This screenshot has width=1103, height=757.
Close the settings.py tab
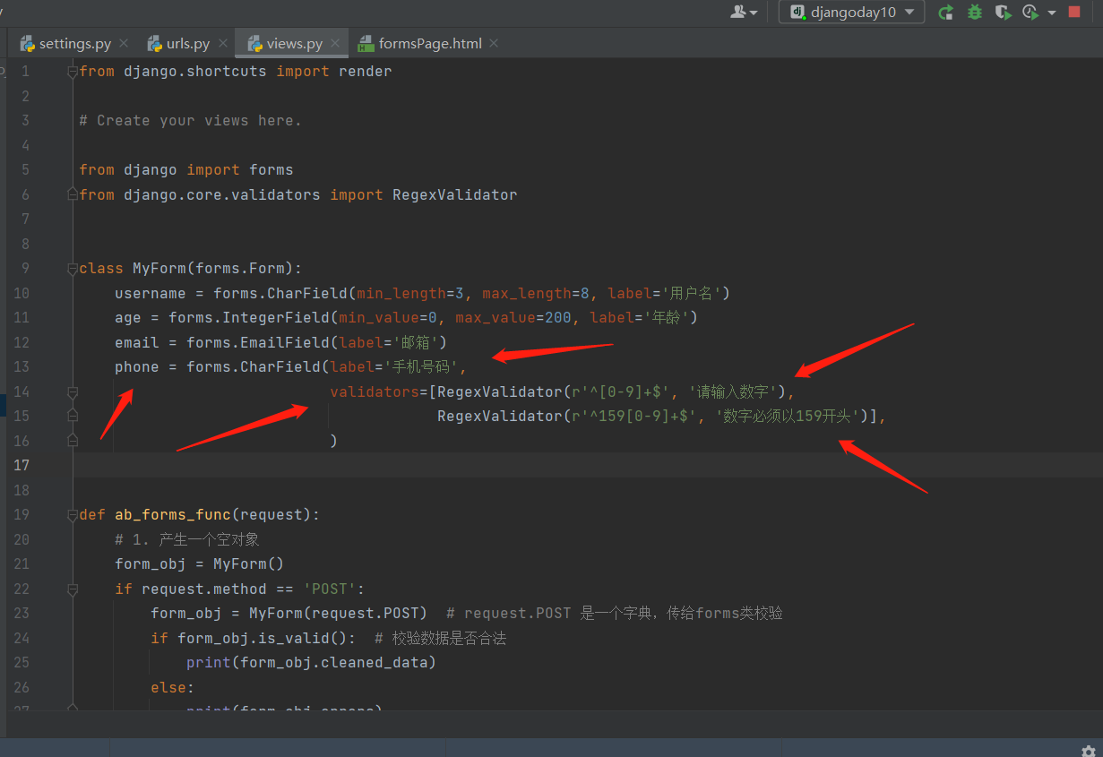tap(124, 43)
